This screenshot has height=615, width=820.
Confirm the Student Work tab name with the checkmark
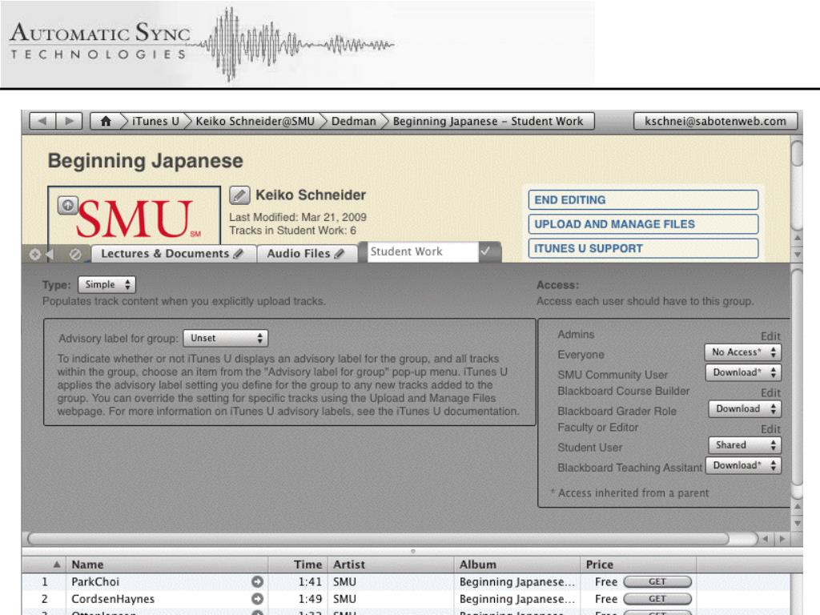486,251
